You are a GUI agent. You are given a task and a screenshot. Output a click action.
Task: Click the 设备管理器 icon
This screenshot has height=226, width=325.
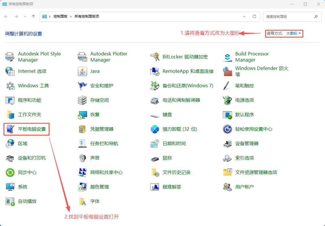pyautogui.click(x=227, y=144)
